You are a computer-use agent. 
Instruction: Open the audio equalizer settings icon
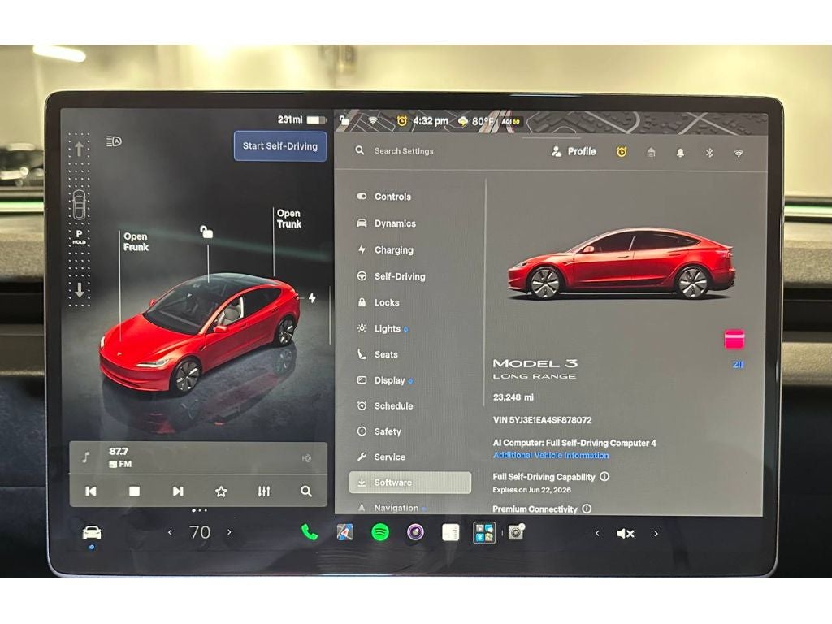[264, 492]
